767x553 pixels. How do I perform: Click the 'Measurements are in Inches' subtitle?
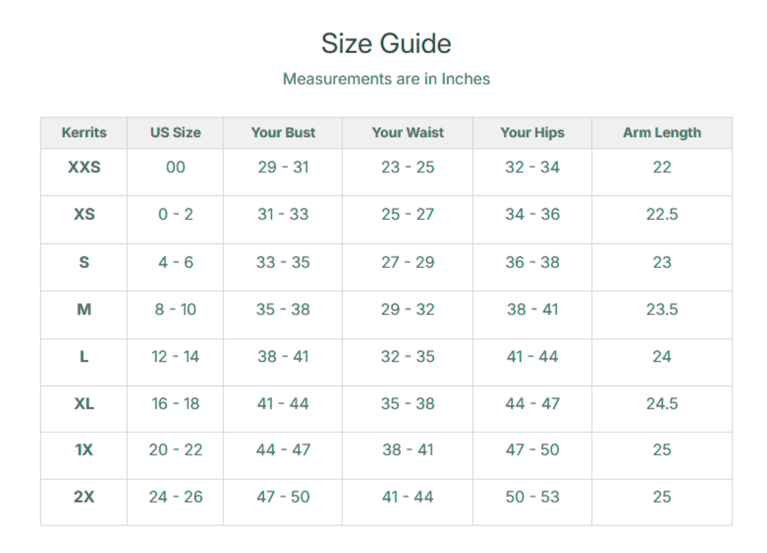[386, 79]
